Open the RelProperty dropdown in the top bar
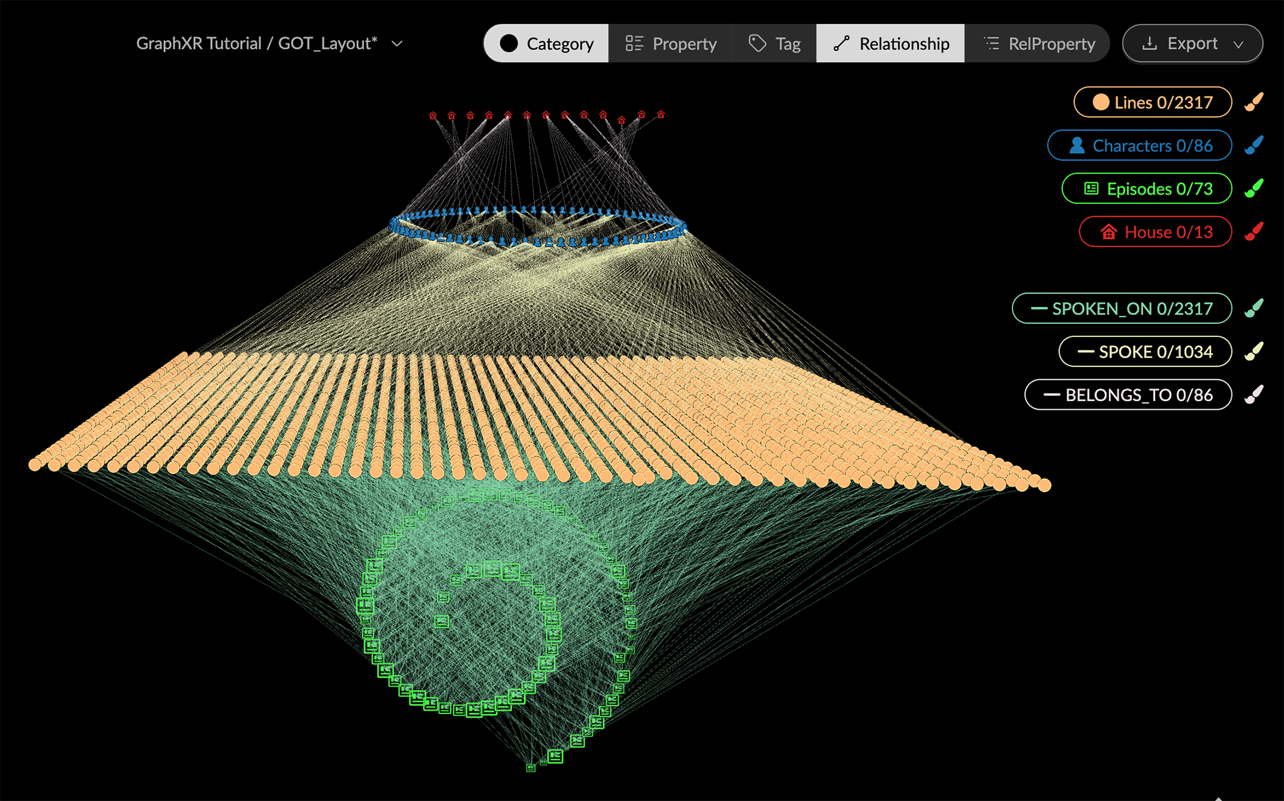This screenshot has width=1284, height=801. (1037, 43)
